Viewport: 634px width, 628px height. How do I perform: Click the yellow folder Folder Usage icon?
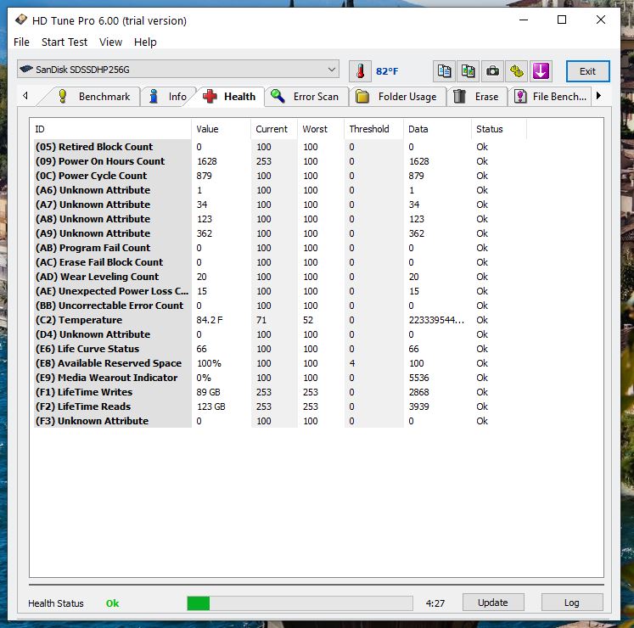(x=362, y=97)
